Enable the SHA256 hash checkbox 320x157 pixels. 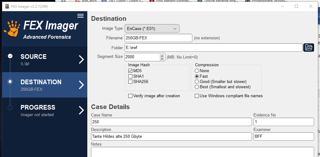coord(130,82)
